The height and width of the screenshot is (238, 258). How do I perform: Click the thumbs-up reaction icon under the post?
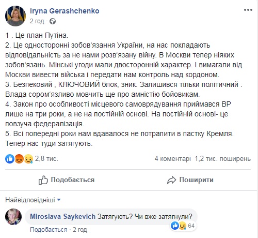pyautogui.click(x=10, y=159)
